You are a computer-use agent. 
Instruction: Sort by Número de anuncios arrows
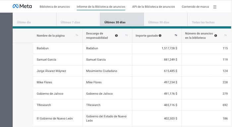pos(225,35)
